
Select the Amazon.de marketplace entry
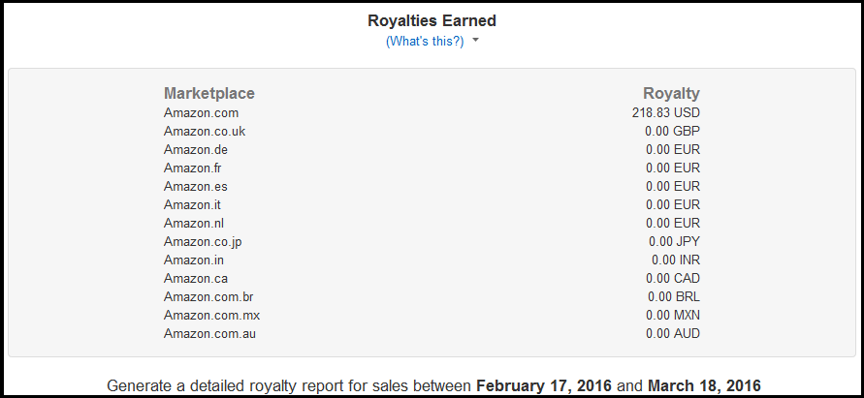(x=196, y=150)
